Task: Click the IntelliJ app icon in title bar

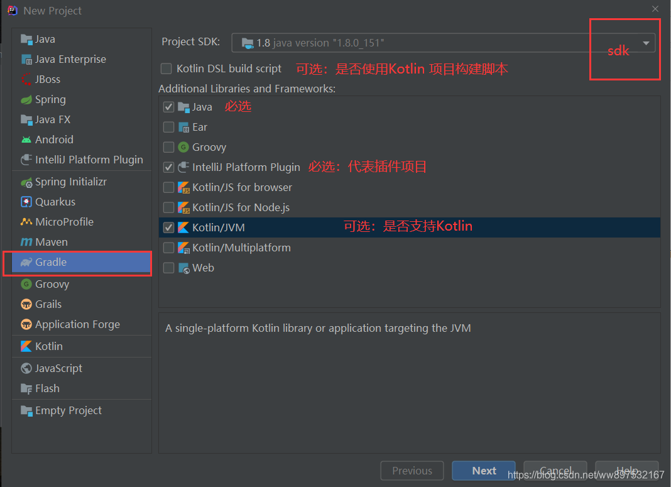Action: [13, 10]
